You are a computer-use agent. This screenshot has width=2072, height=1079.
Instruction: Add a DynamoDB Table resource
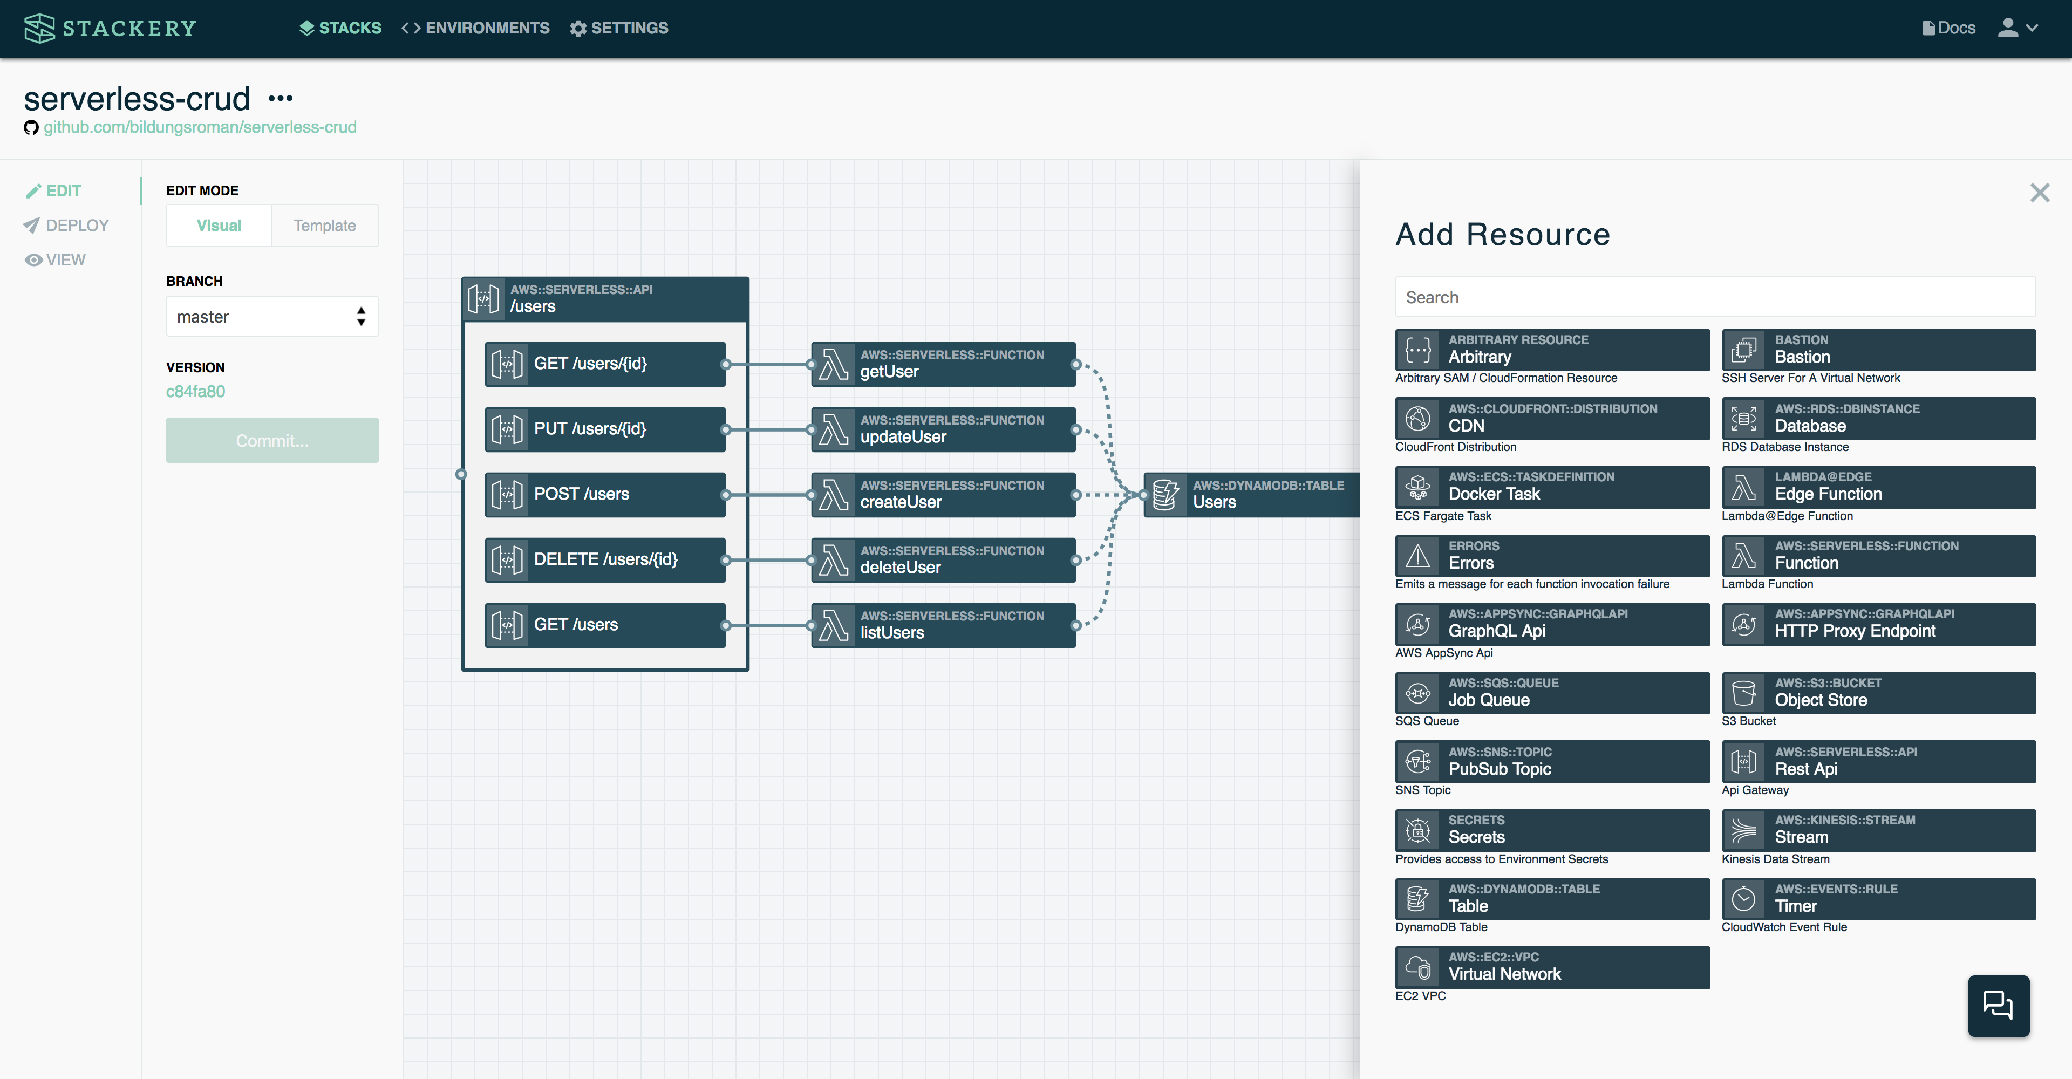[x=1552, y=898]
